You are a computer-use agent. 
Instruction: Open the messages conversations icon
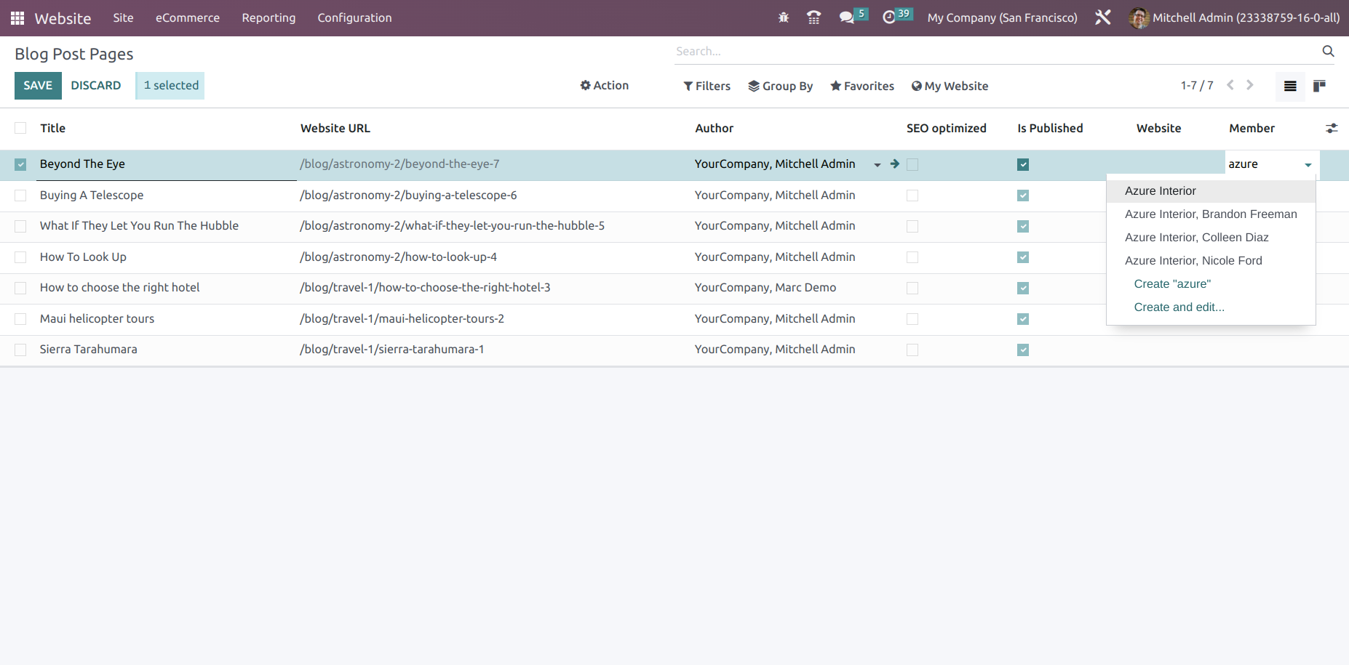tap(848, 17)
